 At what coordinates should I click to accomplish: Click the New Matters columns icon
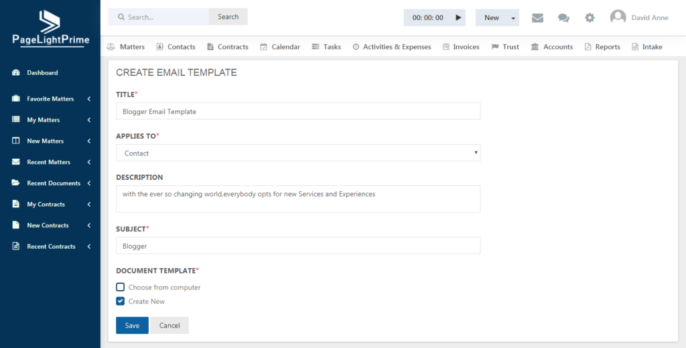pos(16,141)
